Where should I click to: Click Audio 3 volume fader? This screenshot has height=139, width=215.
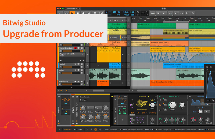71,67
